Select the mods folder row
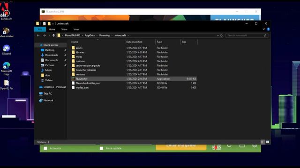The width and height of the screenshot is (300, 168). click(x=134, y=57)
